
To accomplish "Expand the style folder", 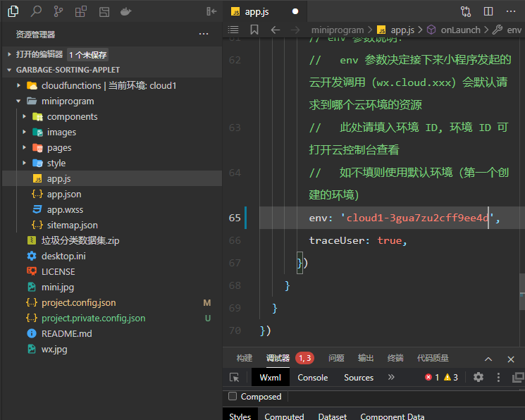I will (x=24, y=163).
